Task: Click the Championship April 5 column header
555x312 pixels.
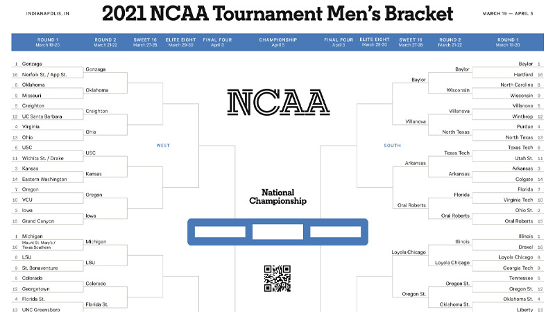Action: click(278, 42)
